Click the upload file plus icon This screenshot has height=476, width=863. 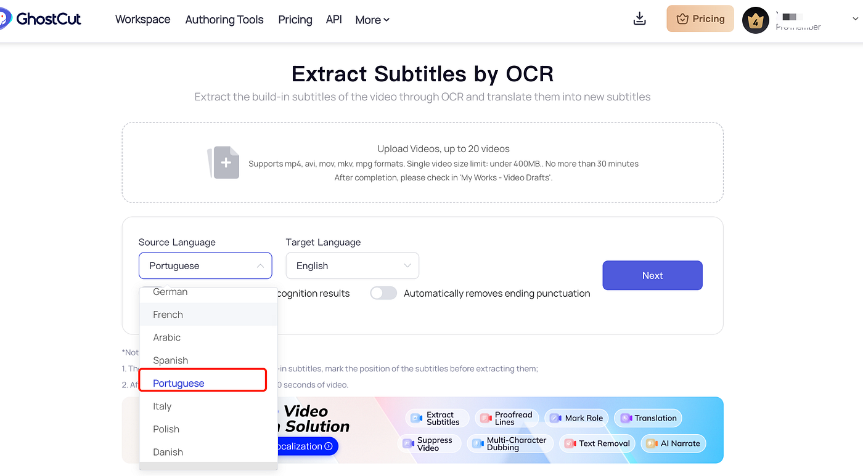(223, 163)
